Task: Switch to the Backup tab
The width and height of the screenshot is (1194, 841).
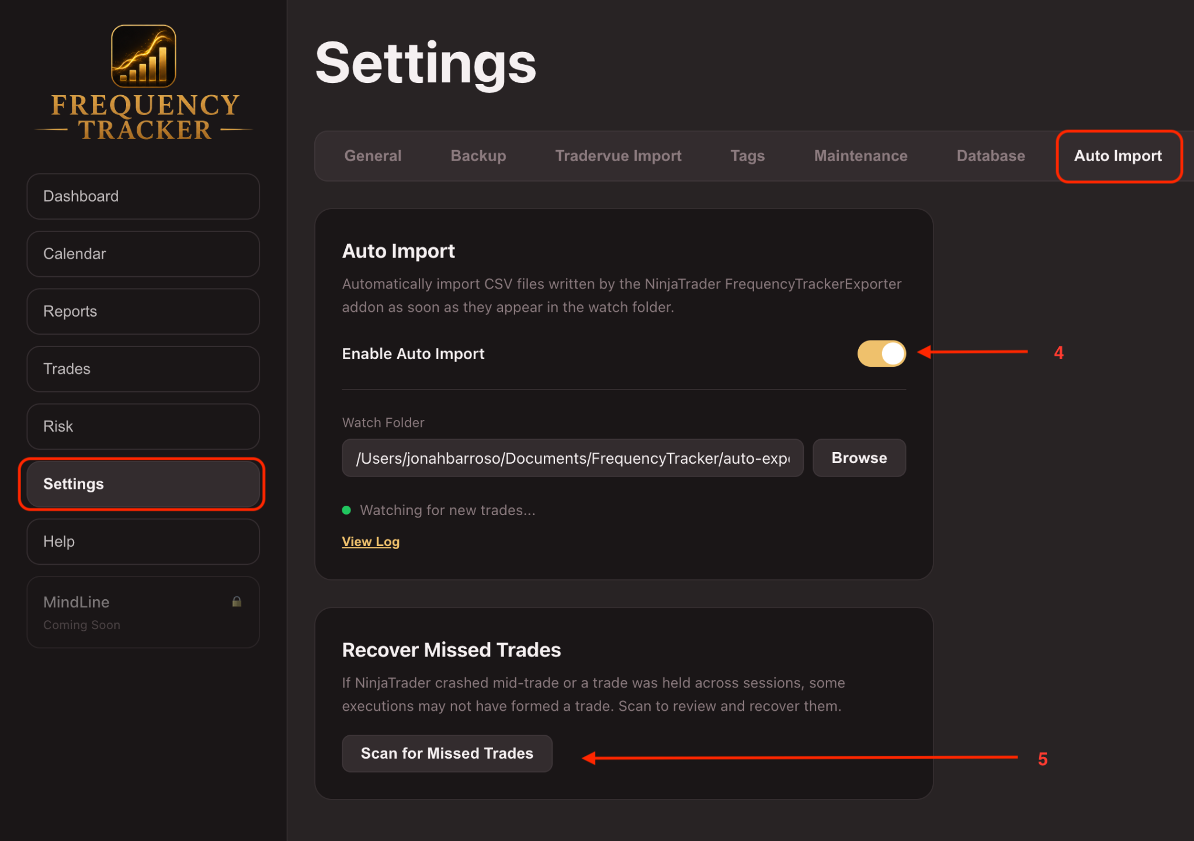Action: point(478,156)
